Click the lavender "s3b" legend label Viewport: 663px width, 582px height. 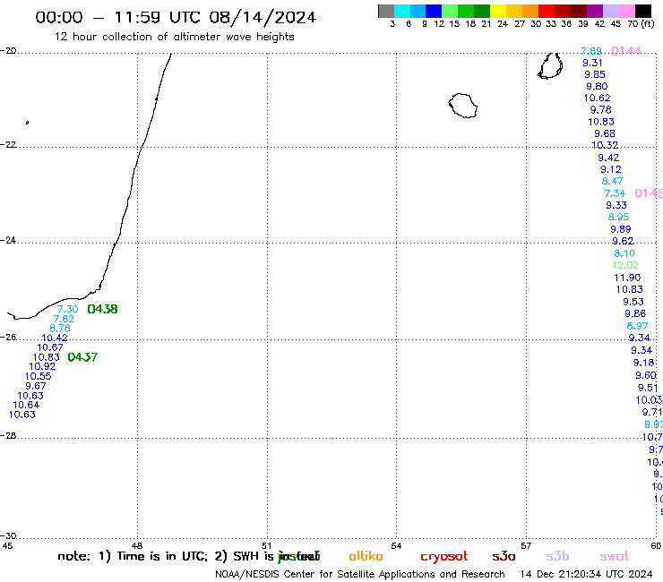click(557, 556)
